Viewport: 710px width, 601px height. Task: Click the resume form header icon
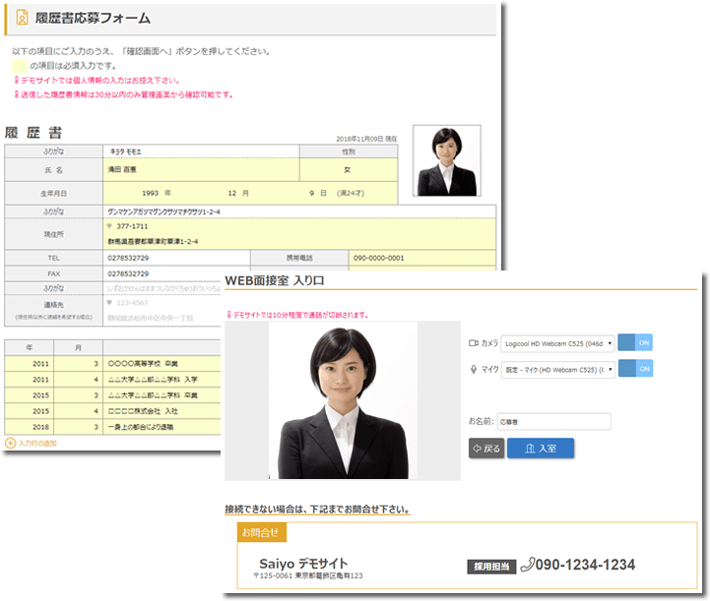21,18
